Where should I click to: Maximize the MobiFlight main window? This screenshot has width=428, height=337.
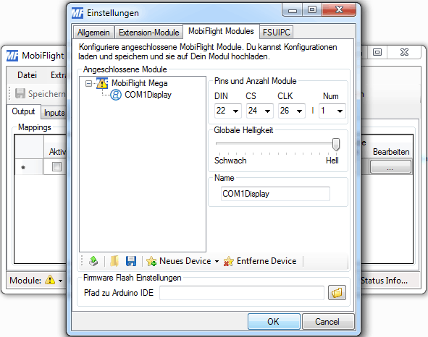[377, 52]
